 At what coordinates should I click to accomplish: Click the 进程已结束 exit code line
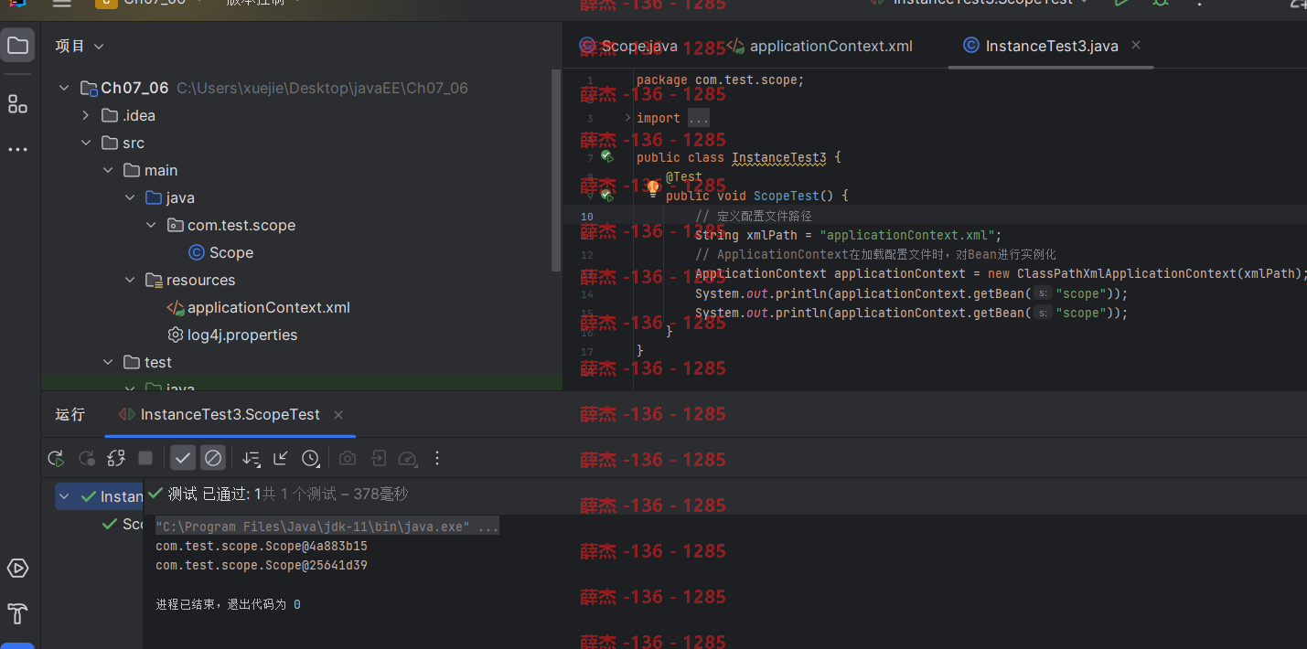pyautogui.click(x=228, y=605)
